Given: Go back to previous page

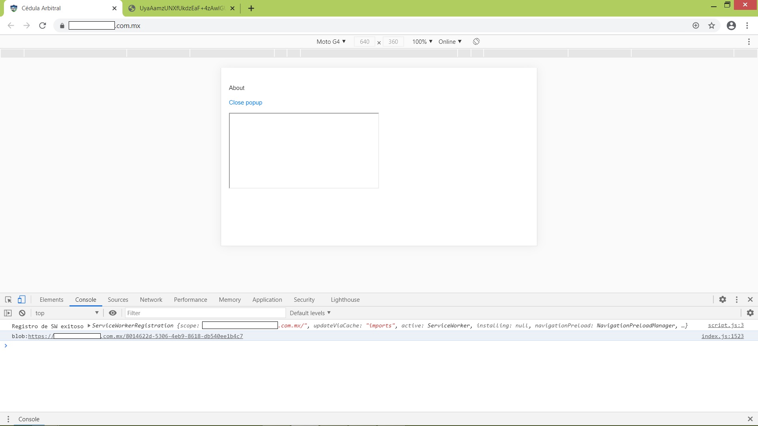Looking at the screenshot, I should coord(11,26).
